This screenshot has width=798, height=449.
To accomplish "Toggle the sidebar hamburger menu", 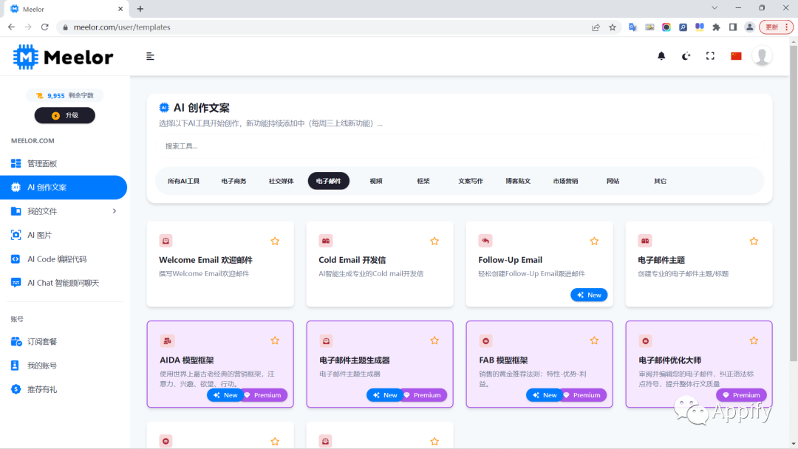I will coord(150,56).
